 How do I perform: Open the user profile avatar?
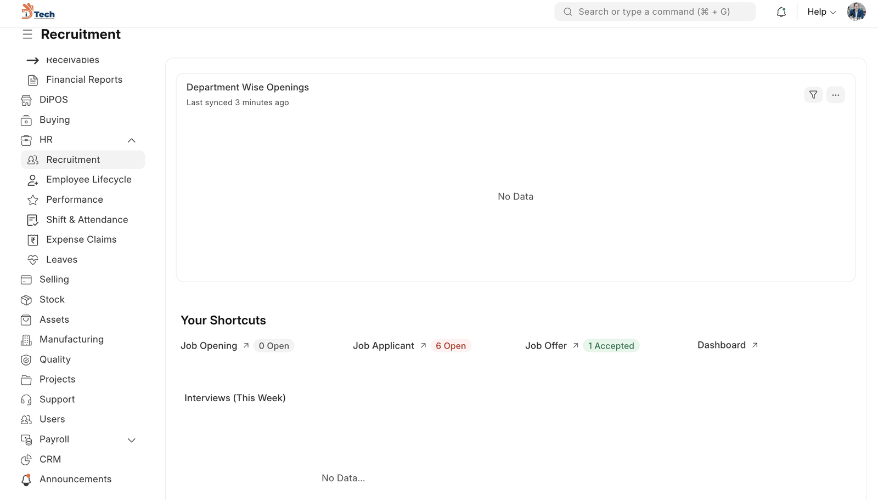856,12
